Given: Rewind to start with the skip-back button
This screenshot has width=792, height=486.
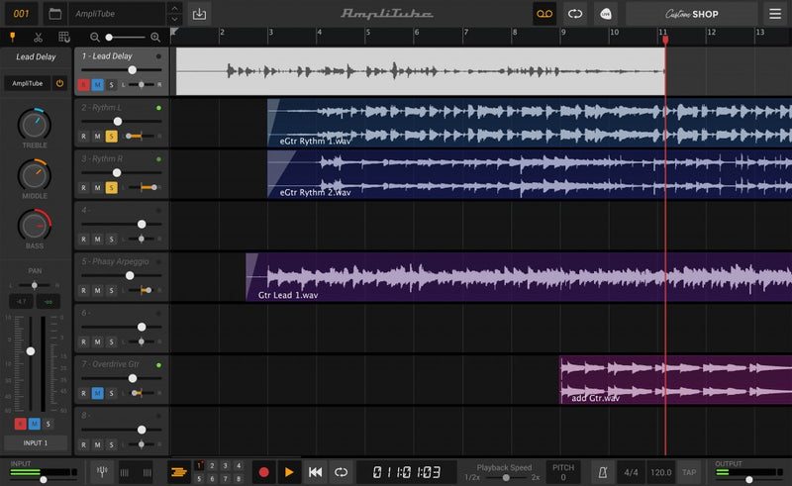Looking at the screenshot, I should click(x=315, y=472).
